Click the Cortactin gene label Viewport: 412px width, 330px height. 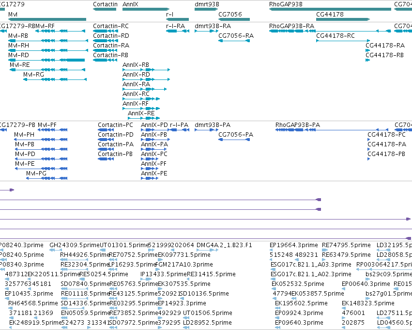pos(105,4)
